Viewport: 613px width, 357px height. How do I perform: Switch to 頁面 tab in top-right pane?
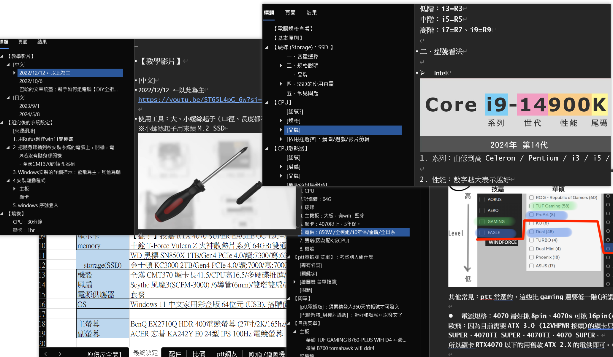pos(290,13)
